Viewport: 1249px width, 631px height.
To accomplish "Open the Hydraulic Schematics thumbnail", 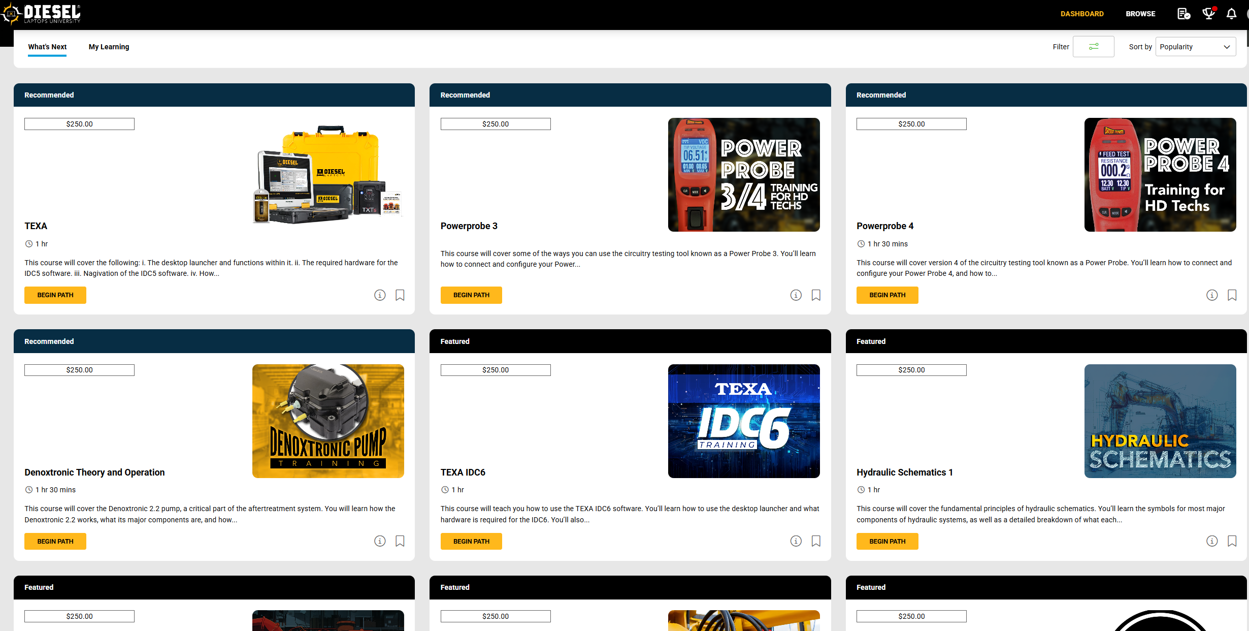I will click(1160, 421).
